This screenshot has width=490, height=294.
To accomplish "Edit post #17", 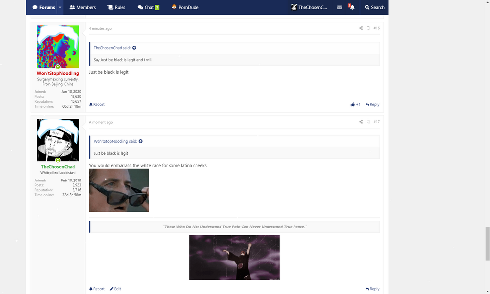I will pyautogui.click(x=115, y=289).
